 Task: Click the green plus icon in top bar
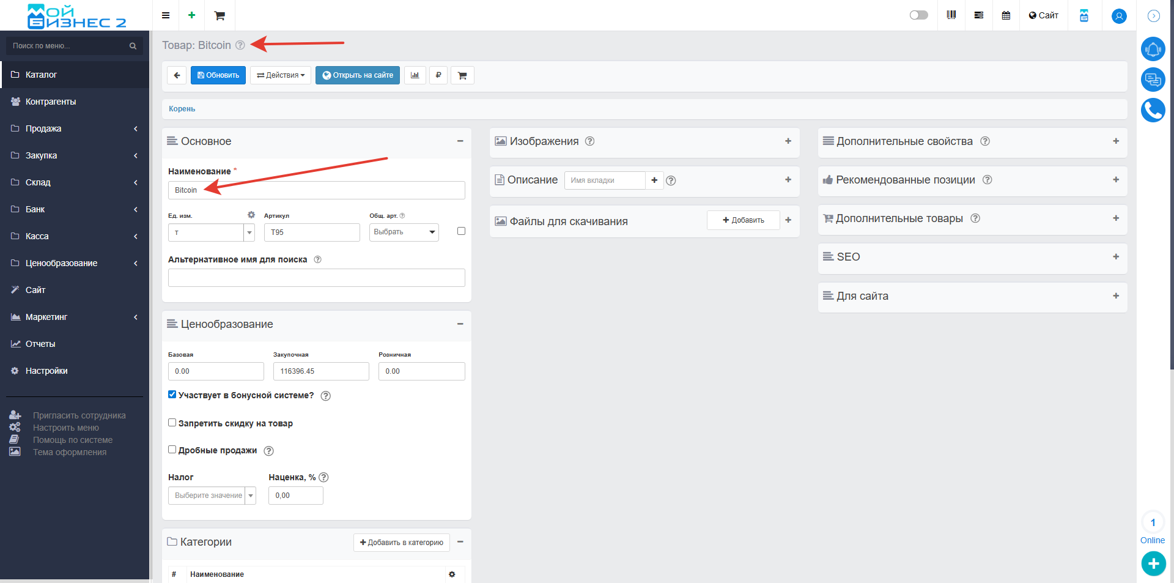[x=191, y=15]
